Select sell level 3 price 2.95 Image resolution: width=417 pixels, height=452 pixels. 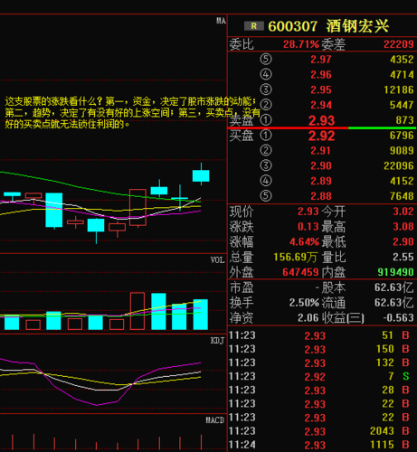click(x=321, y=89)
